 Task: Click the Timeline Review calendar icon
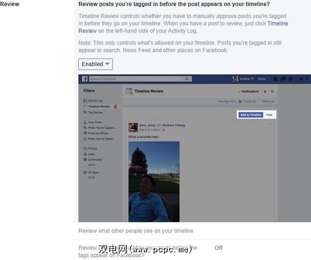pyautogui.click(x=130, y=92)
